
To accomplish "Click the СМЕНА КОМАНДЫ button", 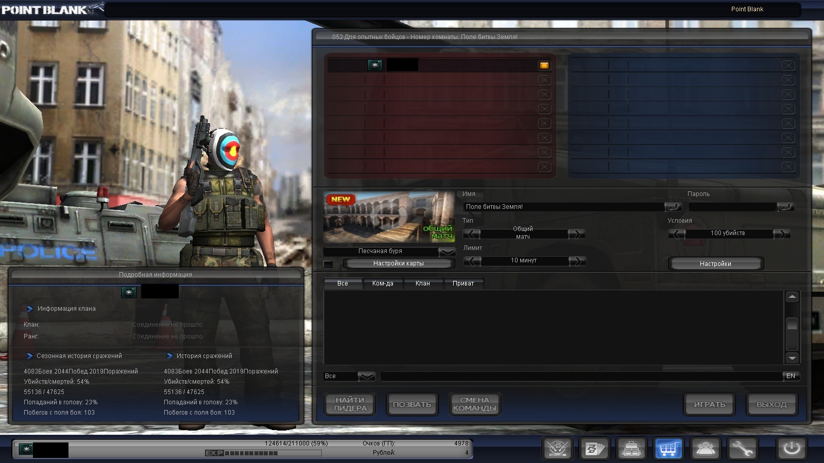I will [474, 404].
